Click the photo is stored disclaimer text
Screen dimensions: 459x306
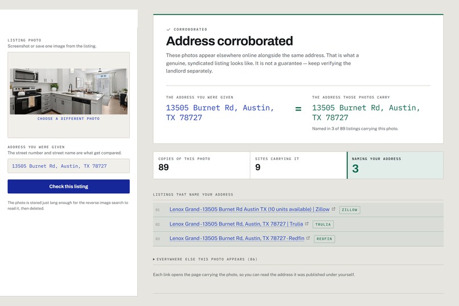(68, 206)
